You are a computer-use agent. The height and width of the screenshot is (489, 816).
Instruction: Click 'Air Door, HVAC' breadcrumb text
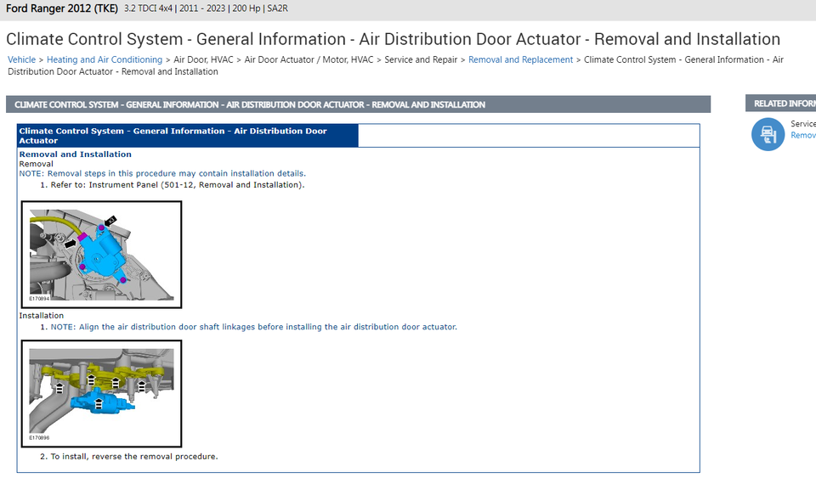tap(203, 59)
